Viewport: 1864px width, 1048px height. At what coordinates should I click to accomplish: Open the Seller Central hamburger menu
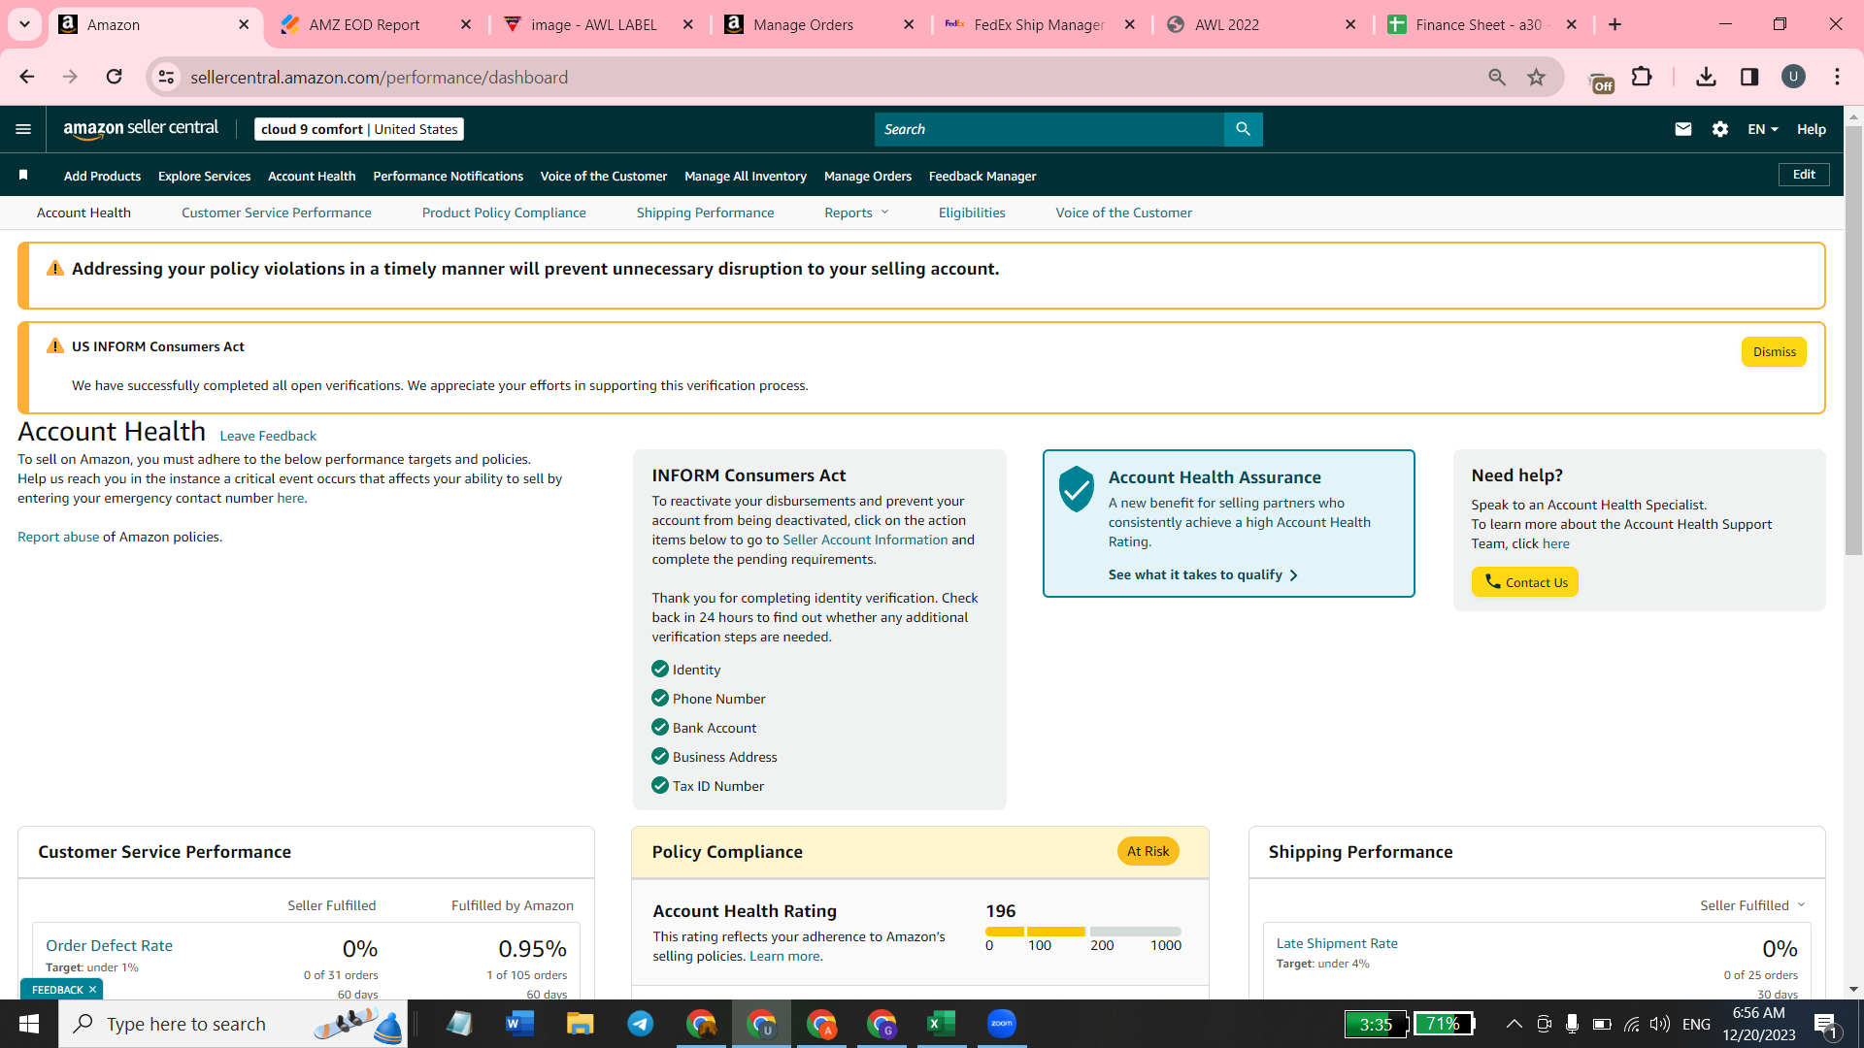point(23,129)
